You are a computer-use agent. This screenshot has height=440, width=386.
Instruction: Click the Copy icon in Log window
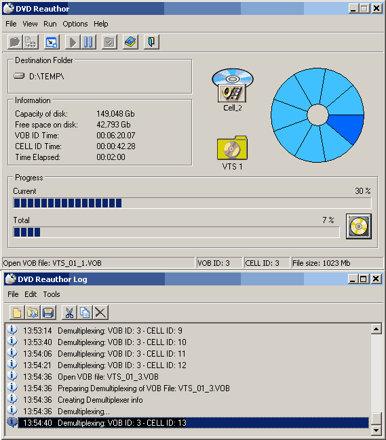[x=85, y=313]
